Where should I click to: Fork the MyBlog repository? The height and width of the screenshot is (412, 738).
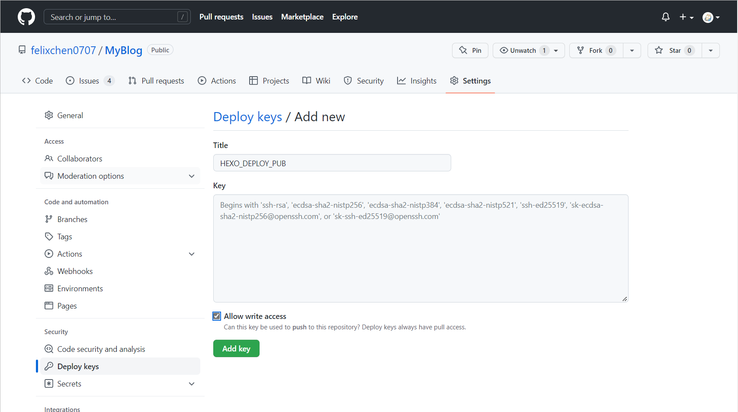coord(596,50)
